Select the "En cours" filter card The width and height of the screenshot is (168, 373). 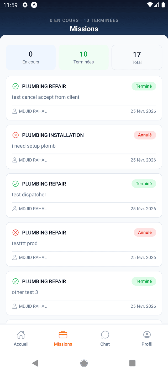(31, 57)
